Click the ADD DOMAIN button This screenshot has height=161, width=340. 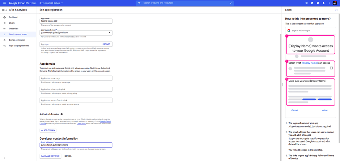point(48,130)
